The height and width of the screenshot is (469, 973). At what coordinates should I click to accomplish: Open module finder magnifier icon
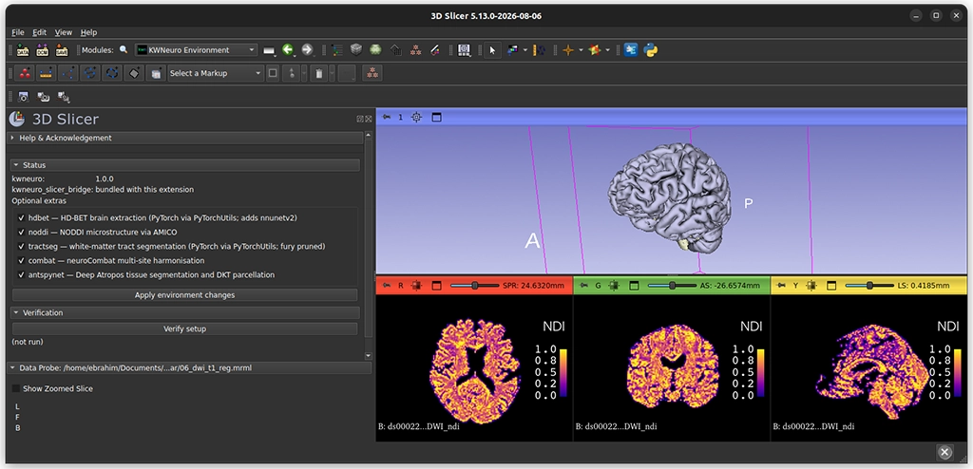[x=124, y=50]
